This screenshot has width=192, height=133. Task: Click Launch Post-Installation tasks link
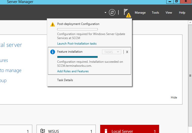(x=77, y=44)
